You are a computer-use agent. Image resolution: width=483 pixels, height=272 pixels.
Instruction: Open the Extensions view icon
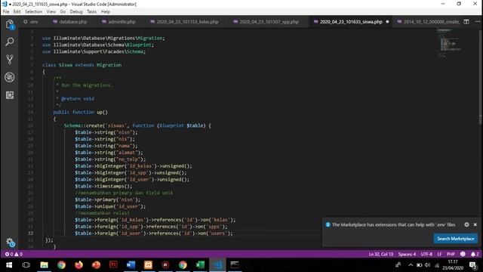[10, 95]
